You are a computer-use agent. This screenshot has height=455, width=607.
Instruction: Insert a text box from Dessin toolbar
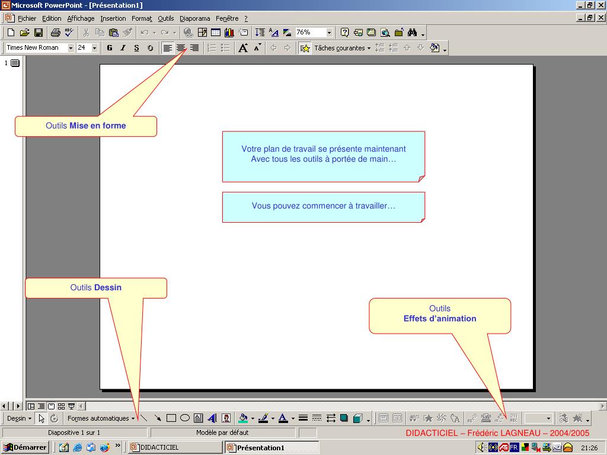pyautogui.click(x=198, y=418)
